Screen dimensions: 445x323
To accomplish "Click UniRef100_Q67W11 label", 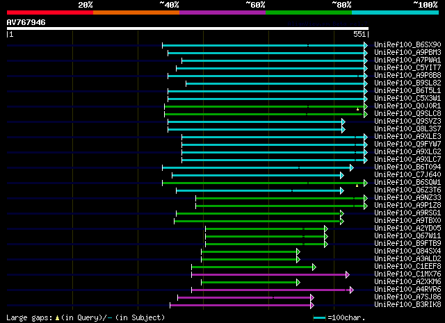I will (407, 236).
